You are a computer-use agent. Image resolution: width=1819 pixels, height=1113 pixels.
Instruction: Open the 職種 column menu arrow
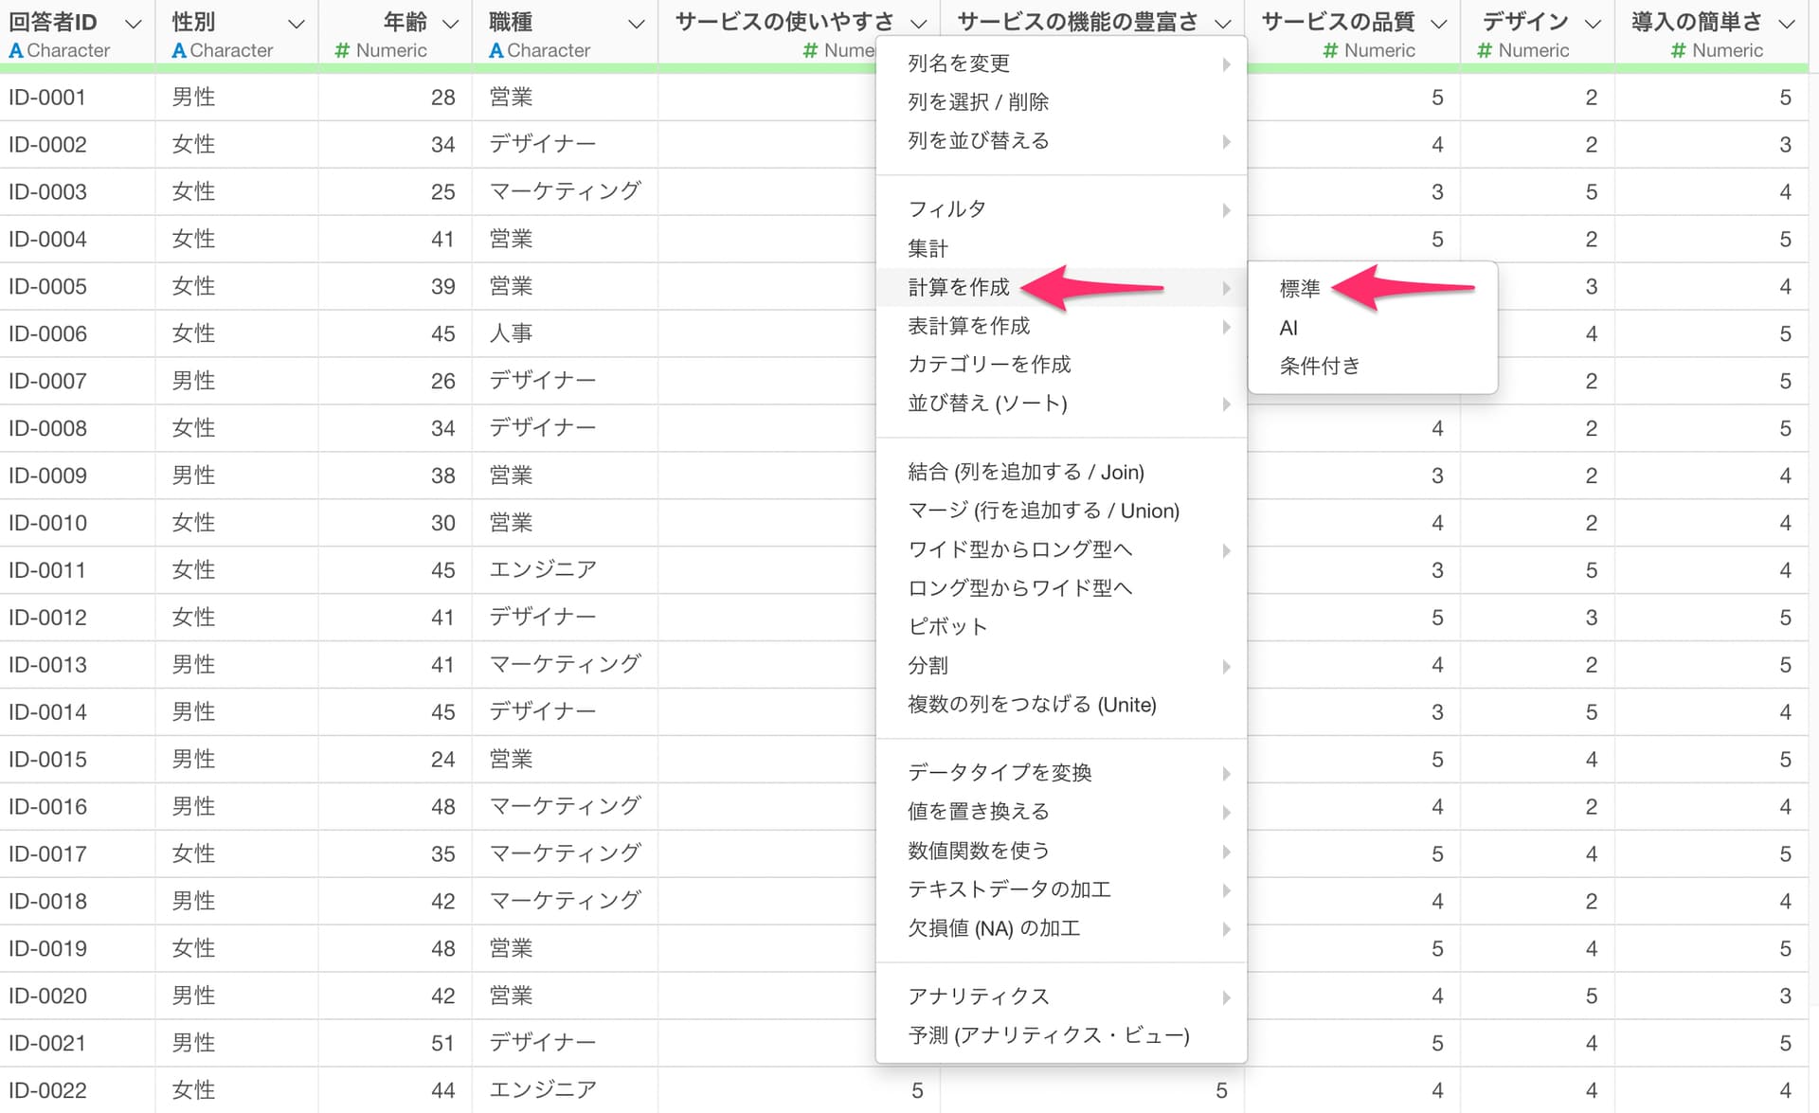637,24
